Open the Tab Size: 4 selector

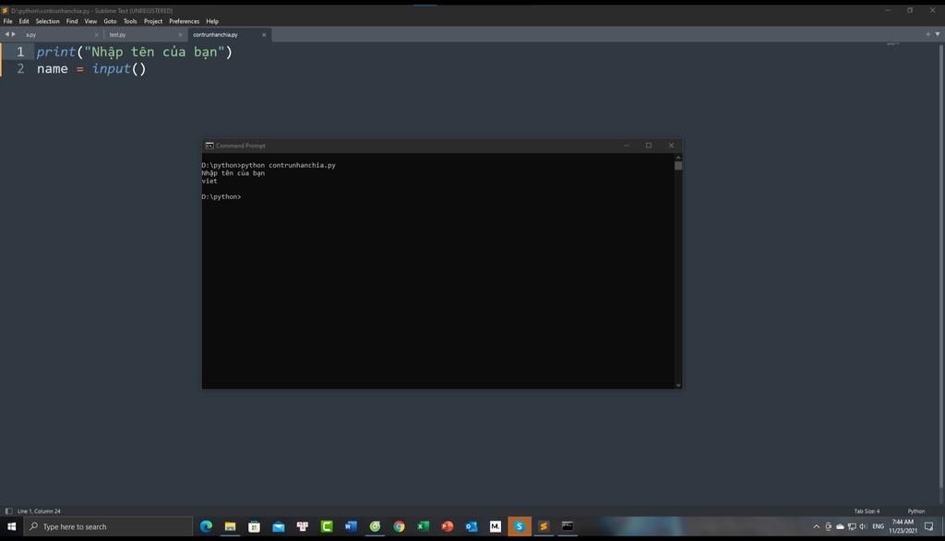[x=867, y=511]
